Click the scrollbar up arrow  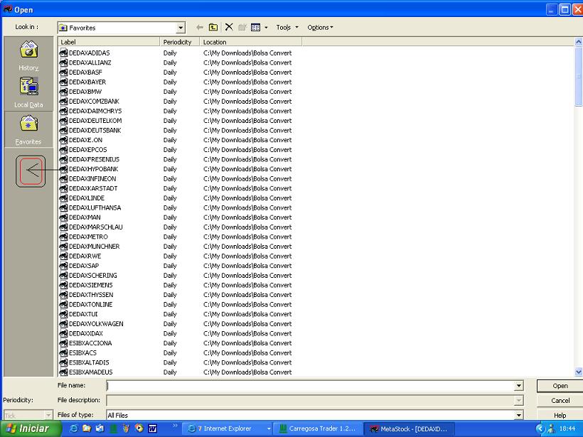(x=578, y=42)
